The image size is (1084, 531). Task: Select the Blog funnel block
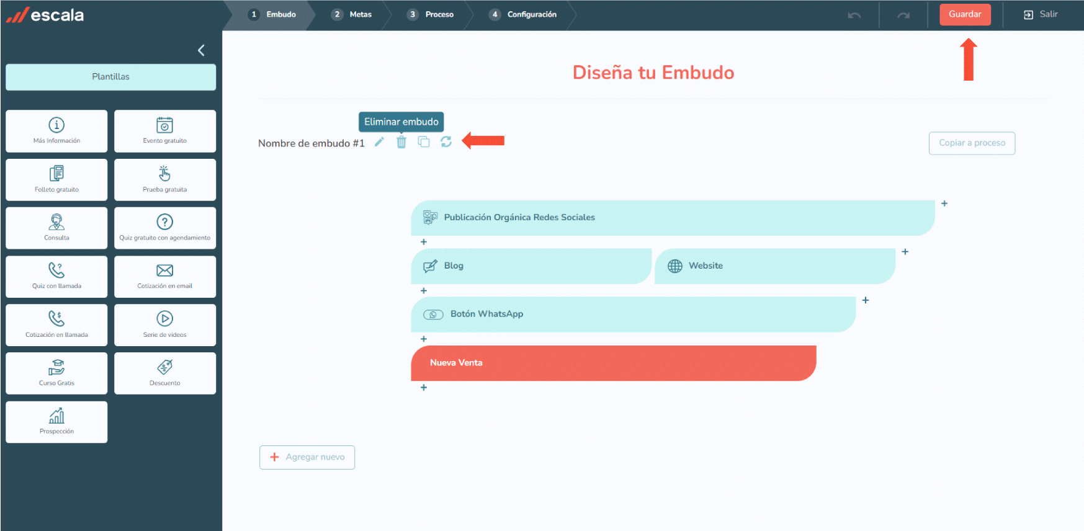pos(531,266)
